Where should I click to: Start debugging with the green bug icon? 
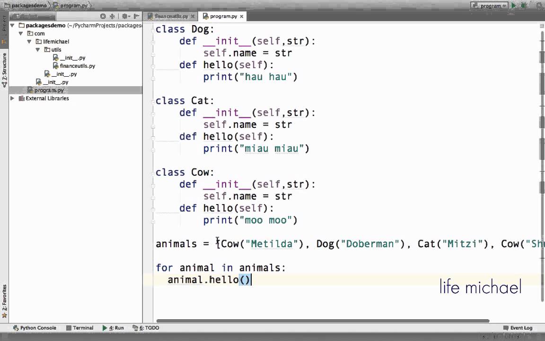pos(523,6)
